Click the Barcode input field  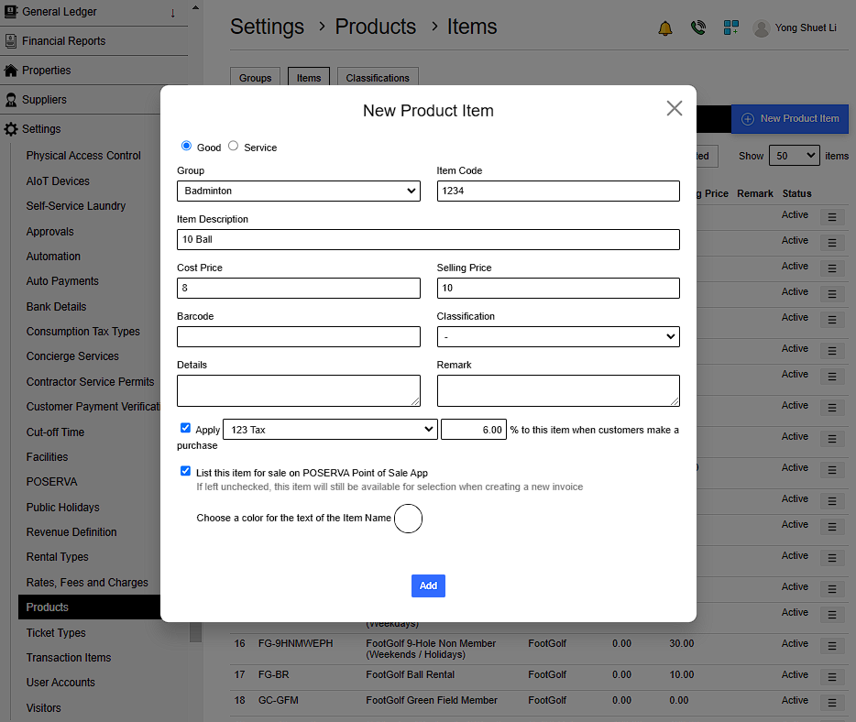pos(298,337)
